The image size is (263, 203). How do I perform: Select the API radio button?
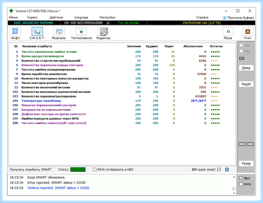(x=242, y=45)
